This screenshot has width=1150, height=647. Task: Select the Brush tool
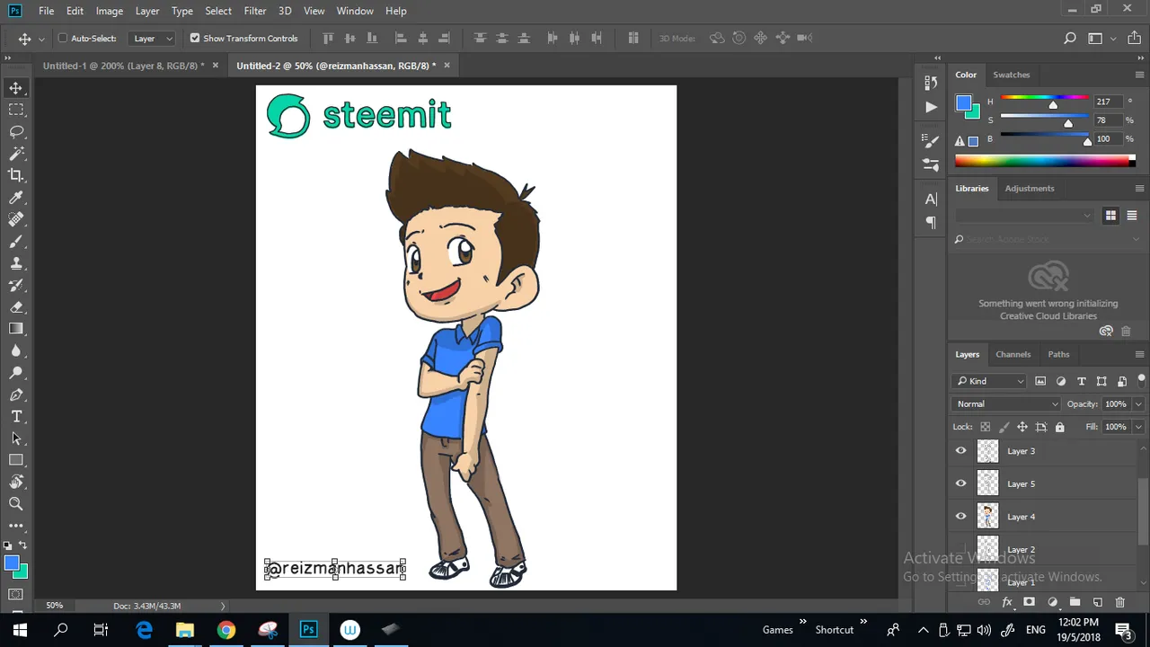click(x=16, y=241)
